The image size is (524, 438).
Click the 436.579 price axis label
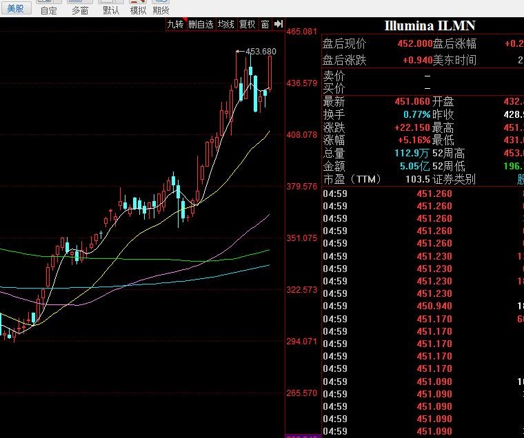[x=301, y=83]
